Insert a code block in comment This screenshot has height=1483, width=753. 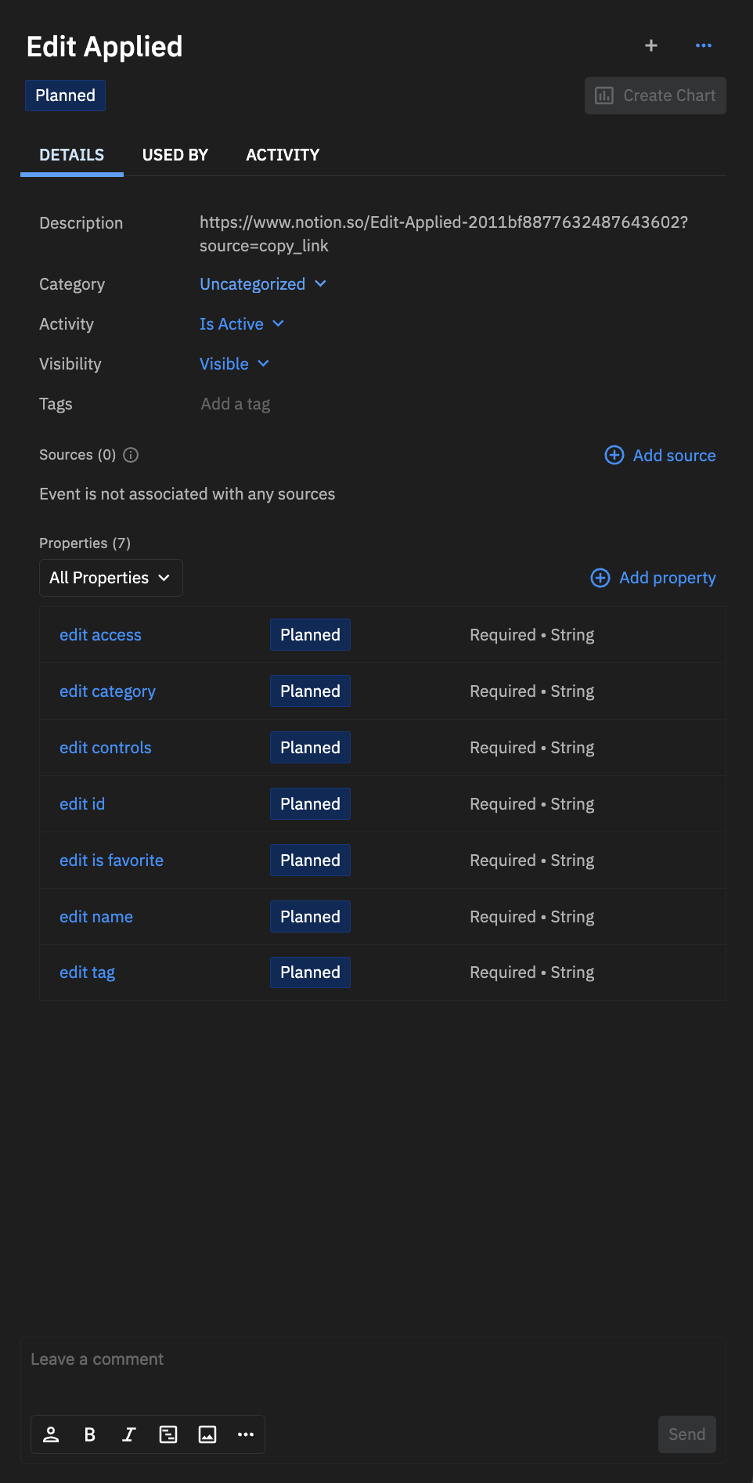pos(168,1434)
